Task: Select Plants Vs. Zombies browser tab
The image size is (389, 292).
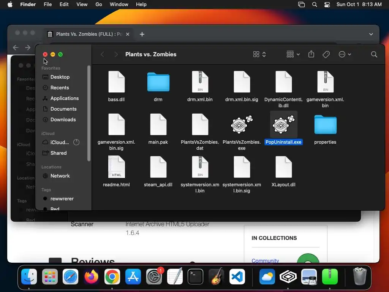Action: [88, 34]
